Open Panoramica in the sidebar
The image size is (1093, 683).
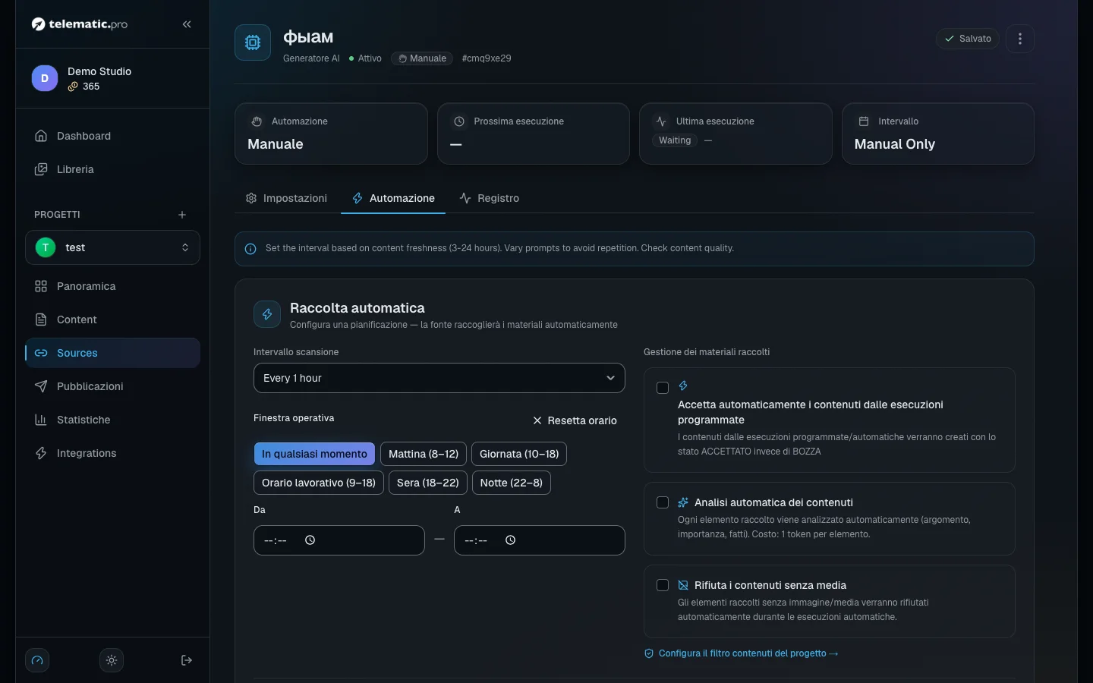[112, 286]
